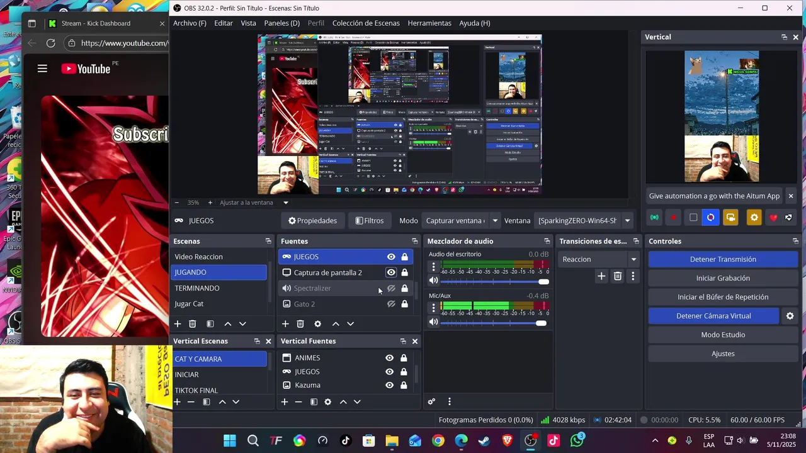Toggle visibility of JUEGOS source in Fuentes

(391, 257)
